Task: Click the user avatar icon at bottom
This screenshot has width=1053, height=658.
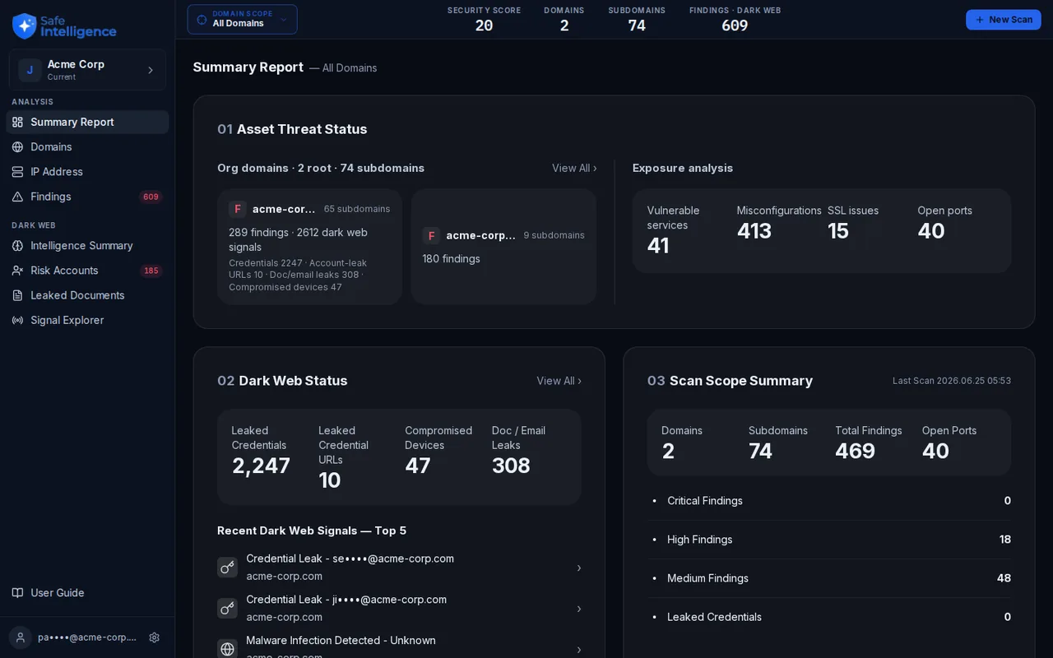Action: (21, 637)
